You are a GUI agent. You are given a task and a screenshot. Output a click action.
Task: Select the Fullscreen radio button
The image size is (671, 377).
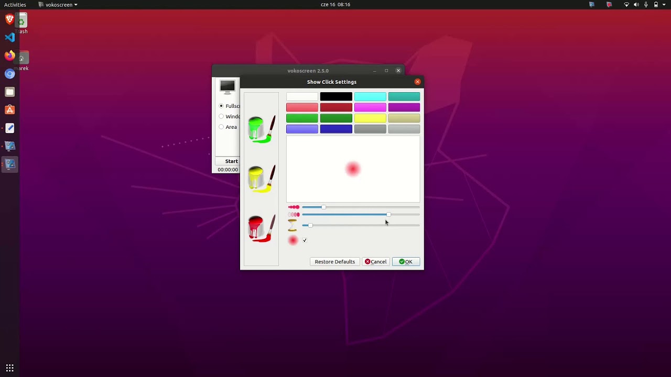(221, 106)
